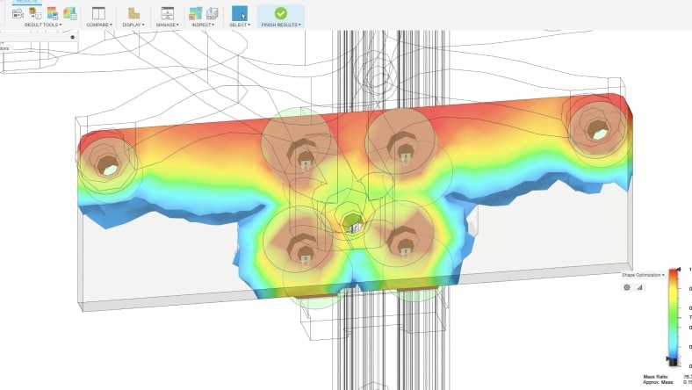The image size is (692, 390).
Task: Open legend settings gear icon
Action: (x=627, y=287)
